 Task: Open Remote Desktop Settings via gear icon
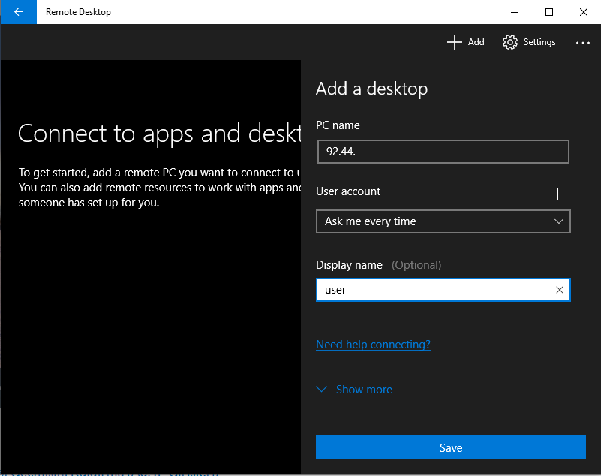tap(529, 42)
